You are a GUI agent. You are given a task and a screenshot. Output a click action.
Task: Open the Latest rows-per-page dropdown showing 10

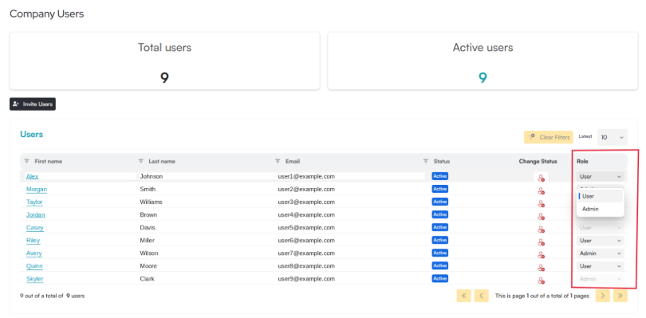[613, 137]
